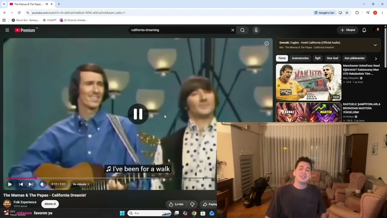Open Microsoft Store from the taskbar

click(203, 213)
